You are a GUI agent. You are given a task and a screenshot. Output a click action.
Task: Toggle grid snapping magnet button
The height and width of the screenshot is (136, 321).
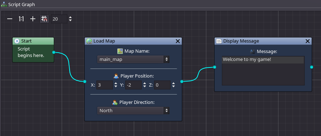44,19
